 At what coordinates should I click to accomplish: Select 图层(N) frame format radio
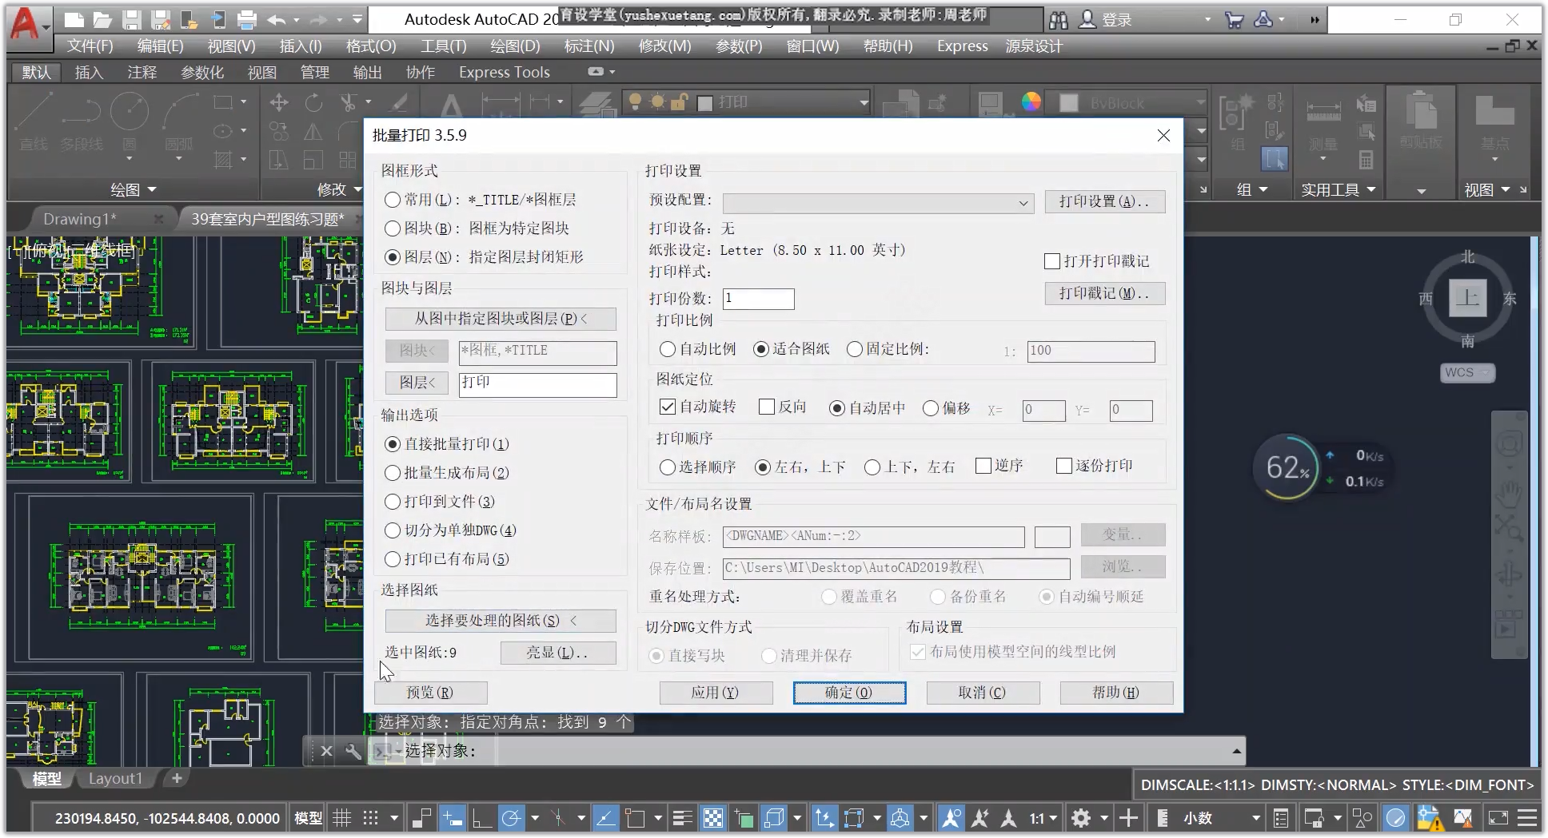tap(393, 257)
